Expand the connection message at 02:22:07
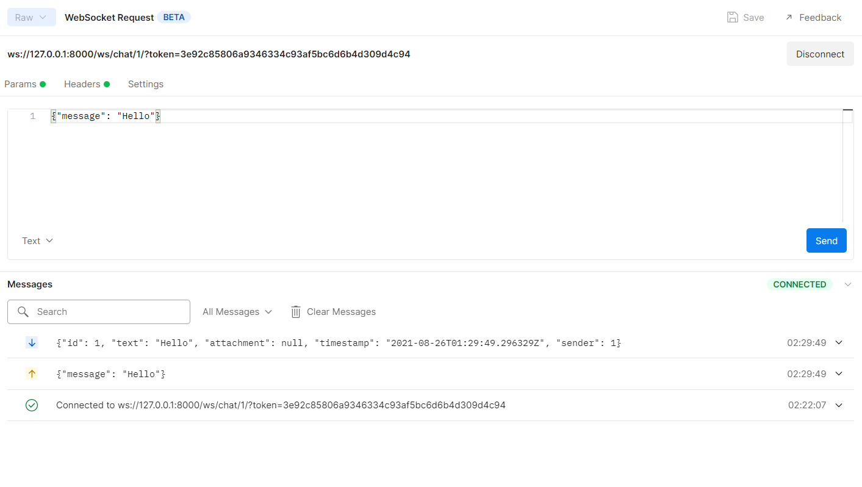This screenshot has height=487, width=862. point(839,405)
